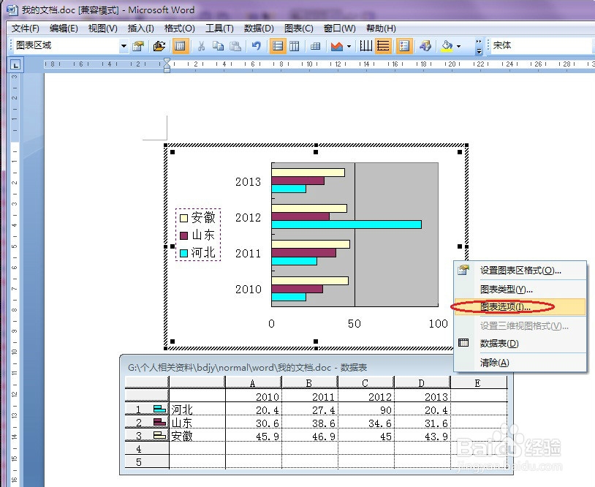Screen dimensions: 595x487
Task: Choose 清除(A) in context menu
Action: (520, 363)
